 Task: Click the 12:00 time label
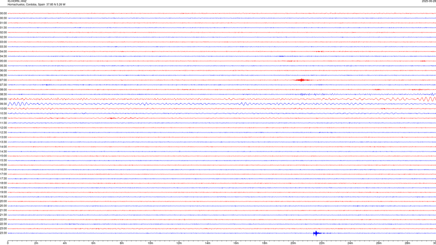click(x=3, y=128)
